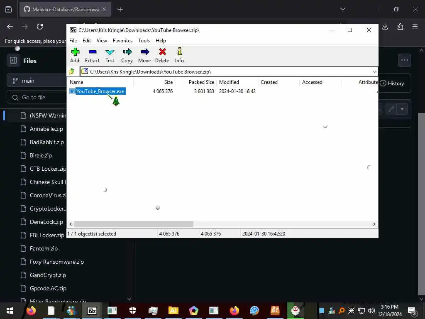Open a new browser tab
Screen dimensions: 425x319
[x=120, y=10]
